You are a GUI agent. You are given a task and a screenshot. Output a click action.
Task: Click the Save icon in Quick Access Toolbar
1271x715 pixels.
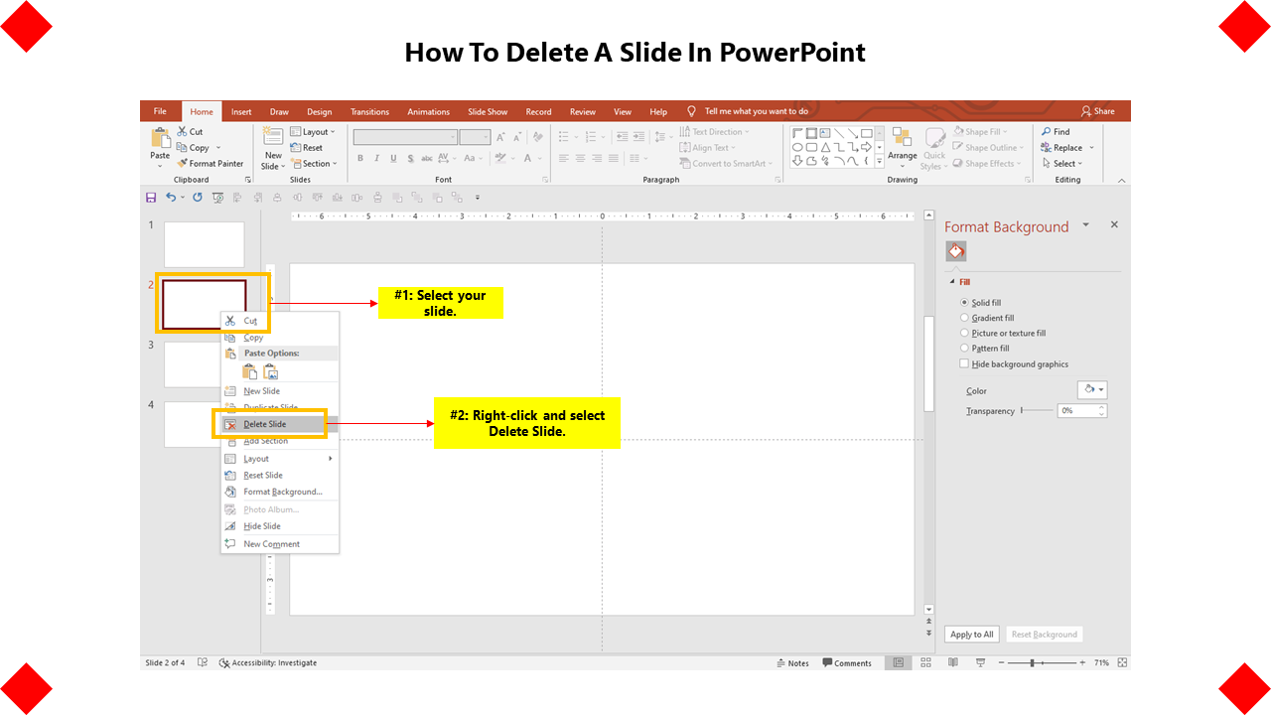tap(151, 198)
